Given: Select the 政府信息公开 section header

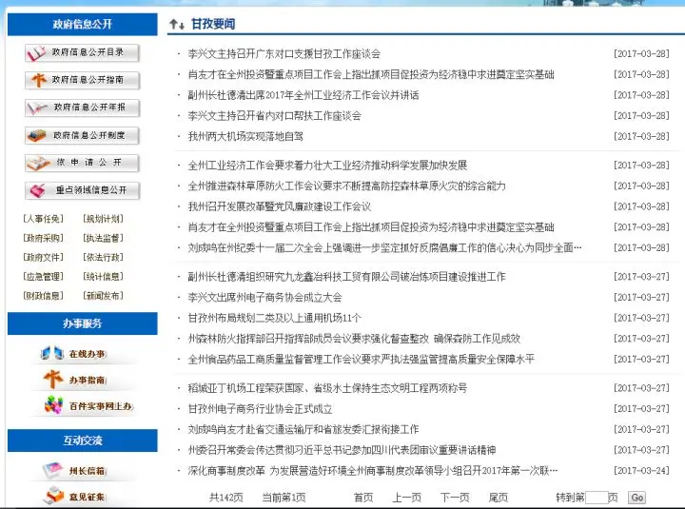Looking at the screenshot, I should click(x=83, y=24).
